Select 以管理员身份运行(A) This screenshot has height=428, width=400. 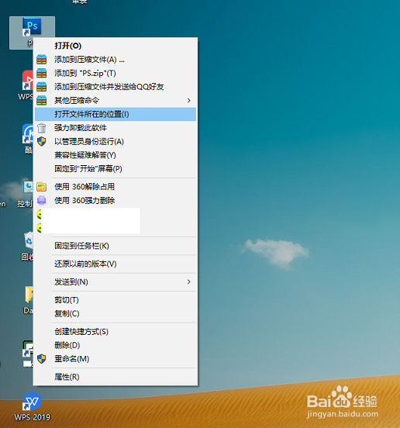pos(116,141)
